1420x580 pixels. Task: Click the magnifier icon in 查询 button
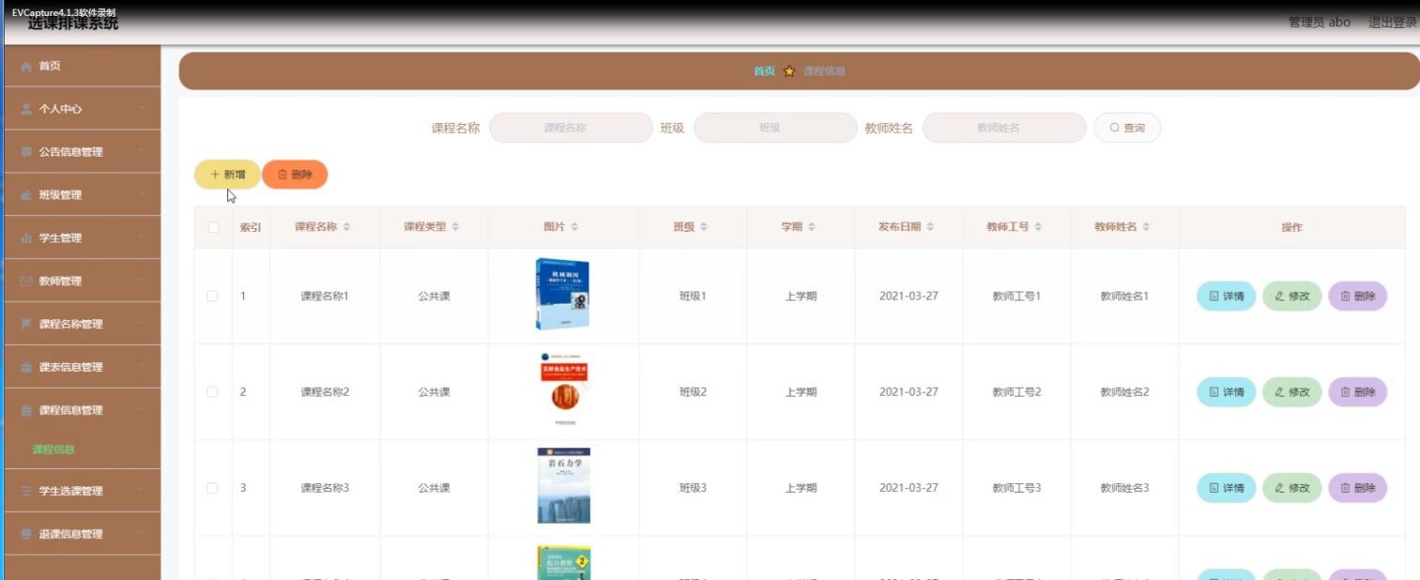coord(1114,128)
